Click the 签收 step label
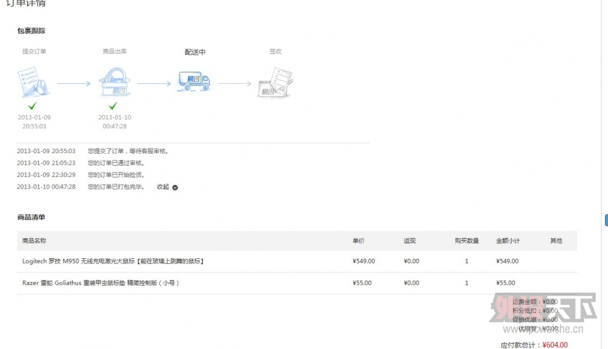608x349 pixels. pos(275,51)
